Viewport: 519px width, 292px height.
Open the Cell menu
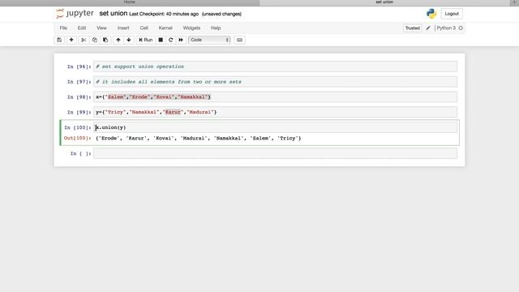pos(144,28)
